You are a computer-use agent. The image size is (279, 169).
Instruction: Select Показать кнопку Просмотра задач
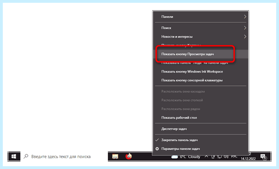[x=200, y=54]
